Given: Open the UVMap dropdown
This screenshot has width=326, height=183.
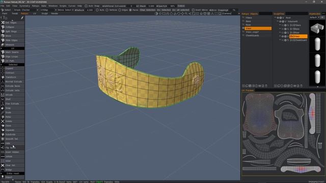Looking at the screenshot, I should click(x=48, y=10).
